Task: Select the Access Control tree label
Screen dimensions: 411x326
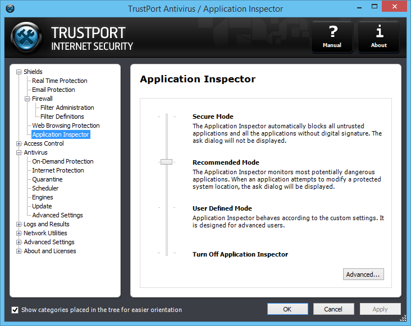Action: tap(44, 143)
